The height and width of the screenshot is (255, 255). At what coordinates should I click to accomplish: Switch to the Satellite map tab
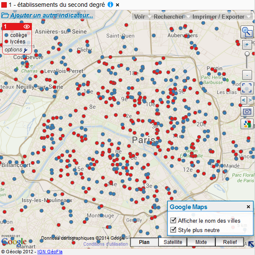173,242
